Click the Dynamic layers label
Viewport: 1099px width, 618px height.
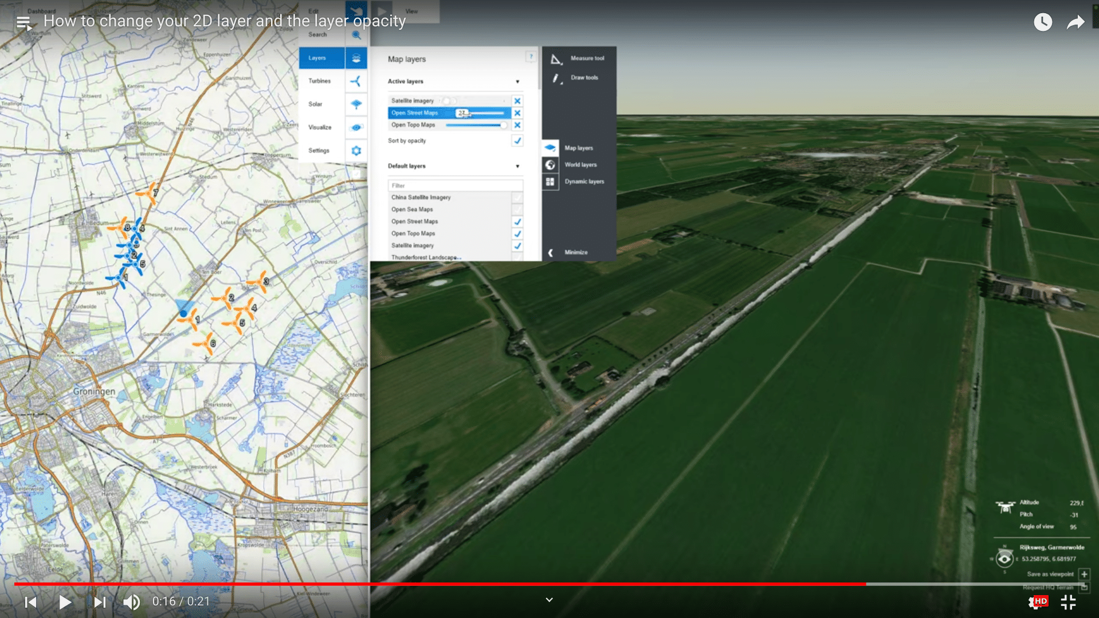point(584,182)
